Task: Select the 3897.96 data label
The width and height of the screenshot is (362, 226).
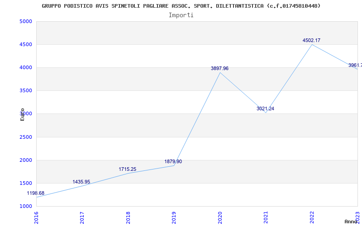Action: [x=219, y=69]
